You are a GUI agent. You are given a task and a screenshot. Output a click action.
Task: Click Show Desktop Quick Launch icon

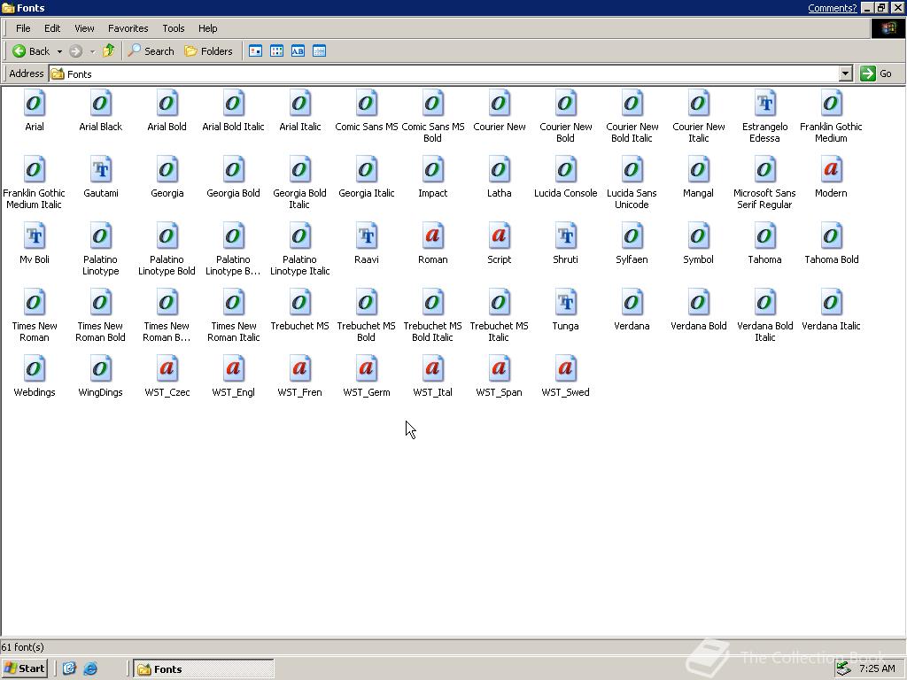69,669
